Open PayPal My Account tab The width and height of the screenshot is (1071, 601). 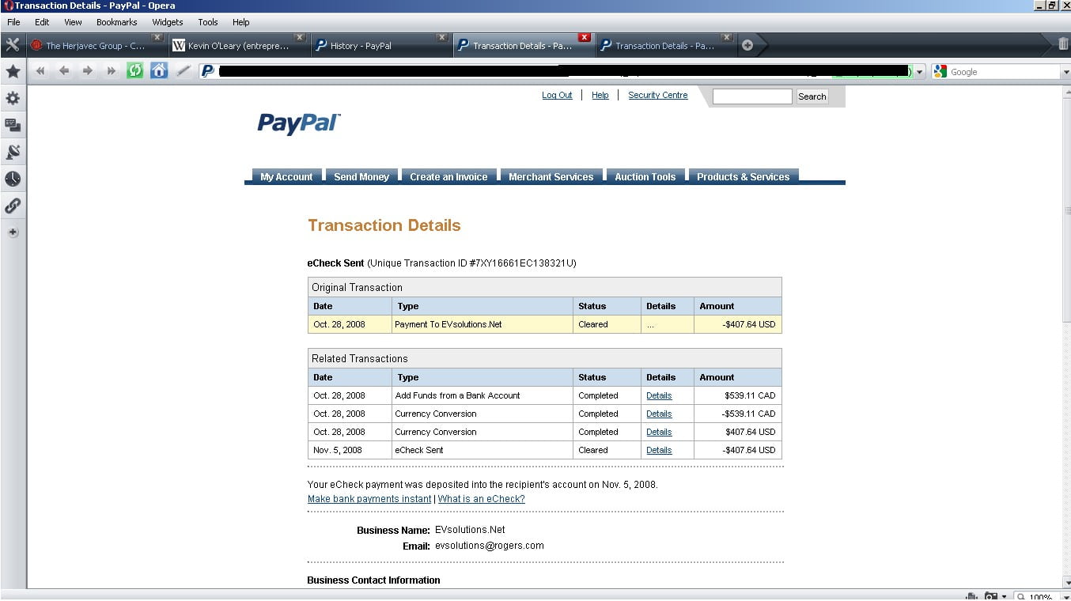tap(286, 176)
